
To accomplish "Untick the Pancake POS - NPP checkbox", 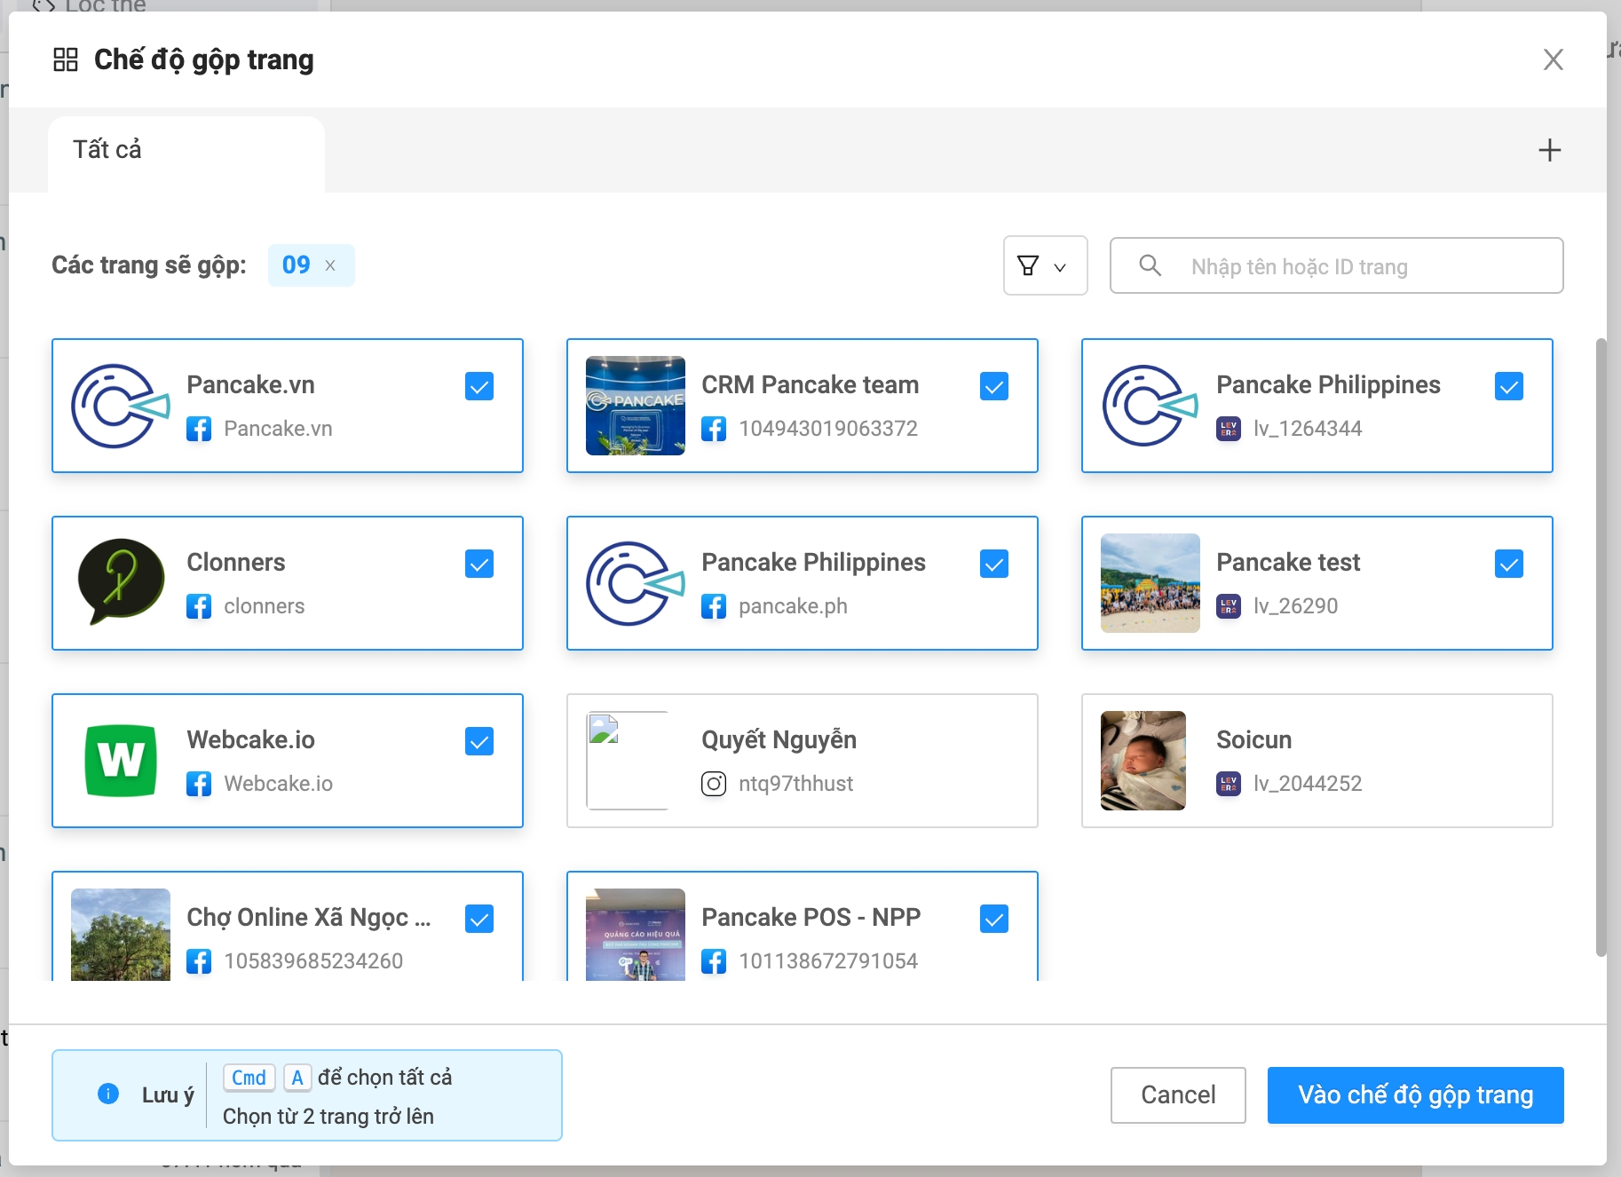I will (x=993, y=919).
